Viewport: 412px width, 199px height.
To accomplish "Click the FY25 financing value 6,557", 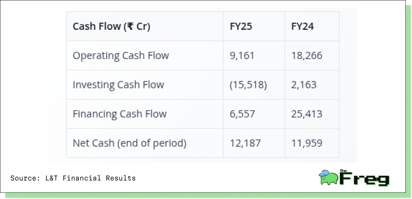I will pos(242,114).
